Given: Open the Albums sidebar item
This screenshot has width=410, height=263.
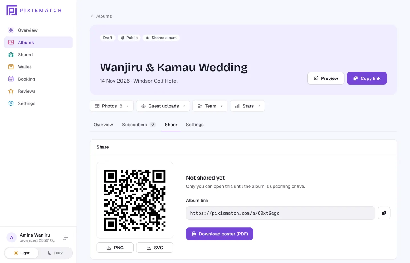Looking at the screenshot, I should click(38, 42).
